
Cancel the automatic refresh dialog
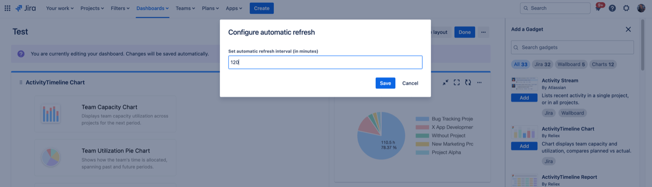coord(410,83)
